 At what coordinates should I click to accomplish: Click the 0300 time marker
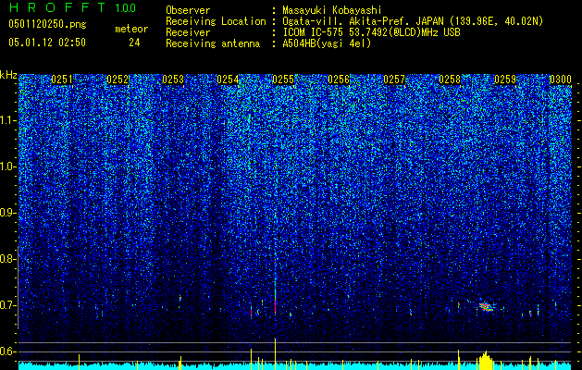coord(560,80)
